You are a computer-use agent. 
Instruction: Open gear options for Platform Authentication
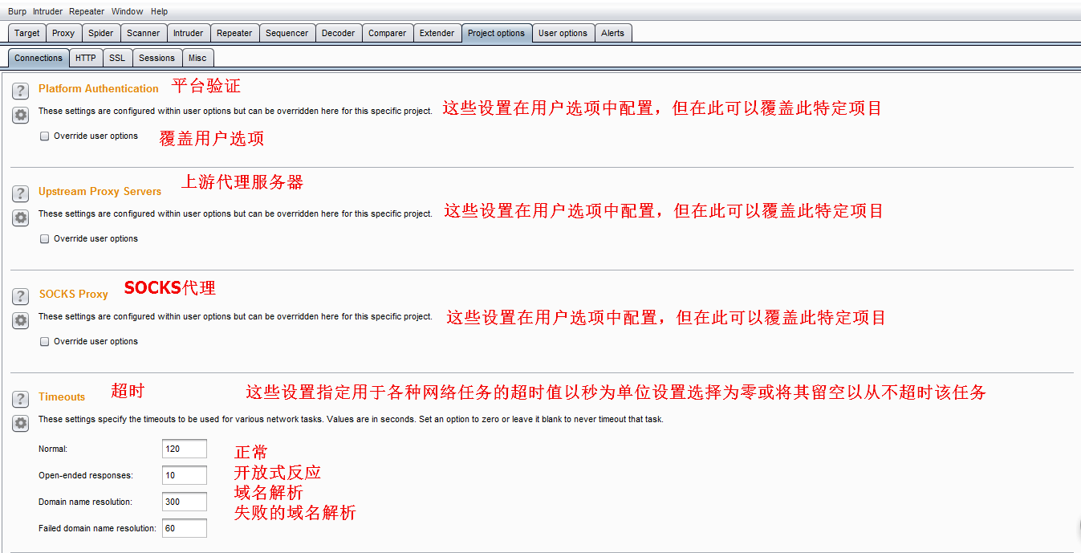[x=21, y=115]
